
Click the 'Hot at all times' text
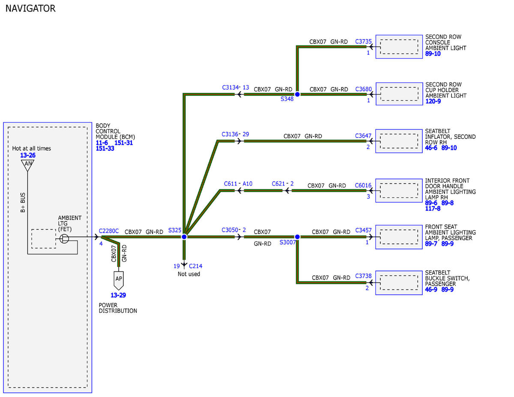click(31, 149)
